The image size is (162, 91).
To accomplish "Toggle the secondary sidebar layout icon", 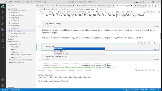I will click(x=140, y=2).
